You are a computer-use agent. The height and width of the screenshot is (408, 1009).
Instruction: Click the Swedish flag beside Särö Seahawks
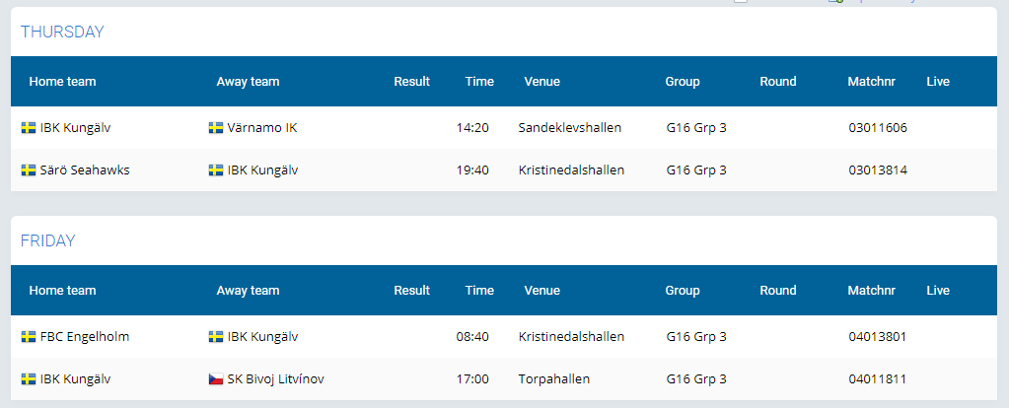29,170
